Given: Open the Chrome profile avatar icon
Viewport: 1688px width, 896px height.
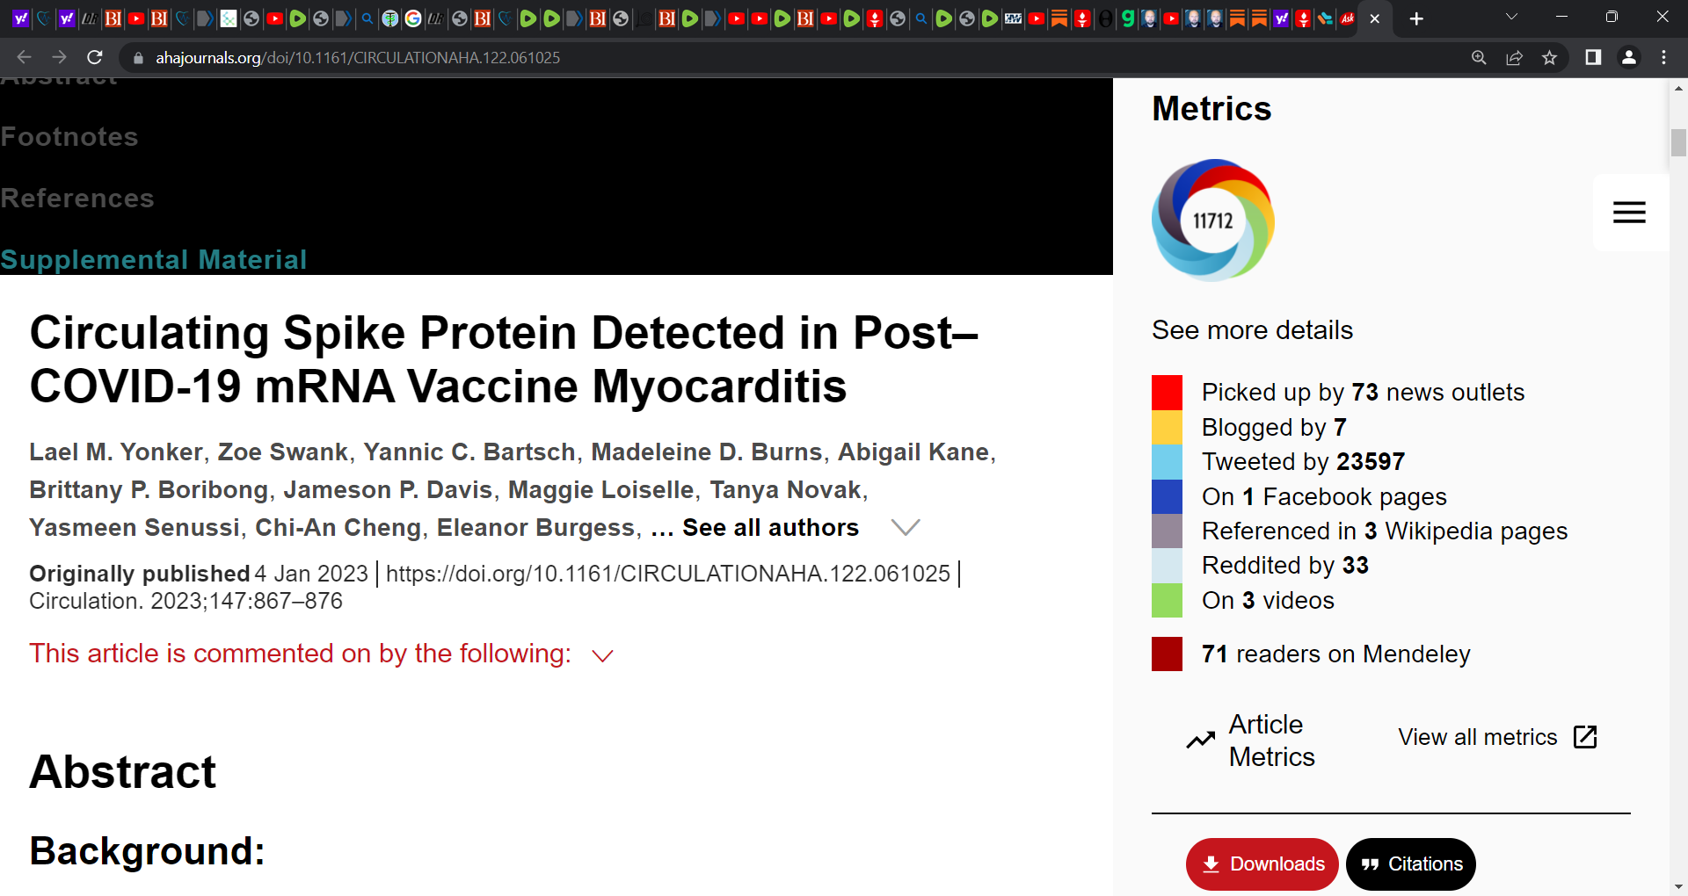Looking at the screenshot, I should [x=1628, y=58].
